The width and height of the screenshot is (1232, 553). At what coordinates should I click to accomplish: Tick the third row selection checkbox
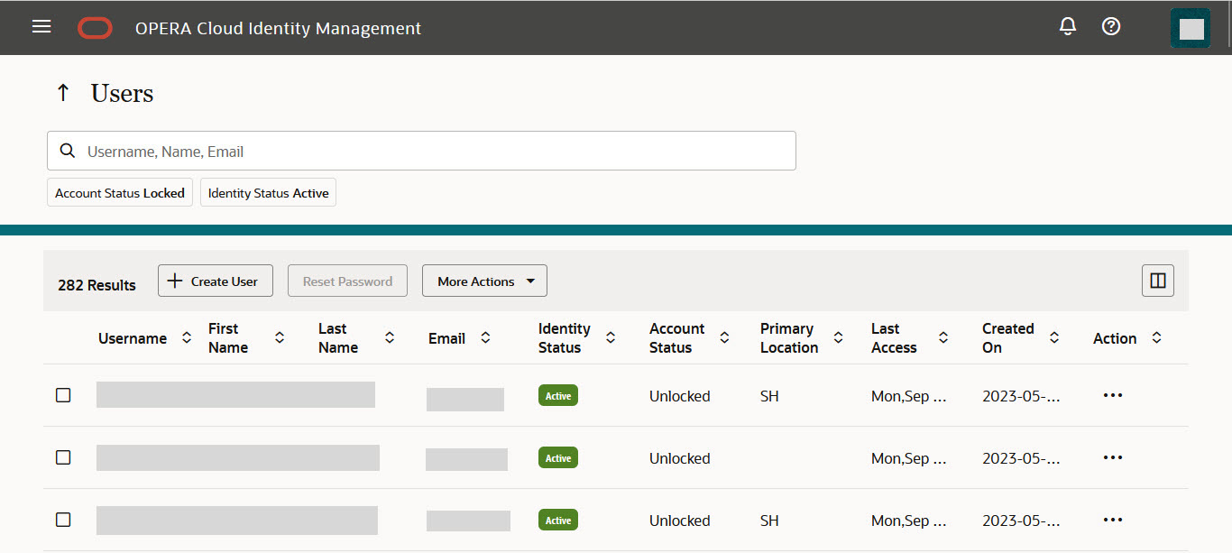(x=62, y=519)
